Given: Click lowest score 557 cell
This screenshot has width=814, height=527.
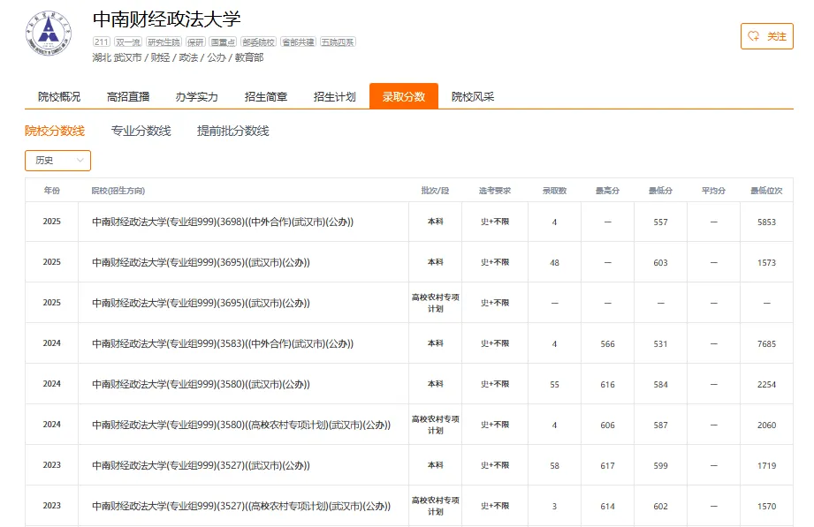Looking at the screenshot, I should point(660,222).
